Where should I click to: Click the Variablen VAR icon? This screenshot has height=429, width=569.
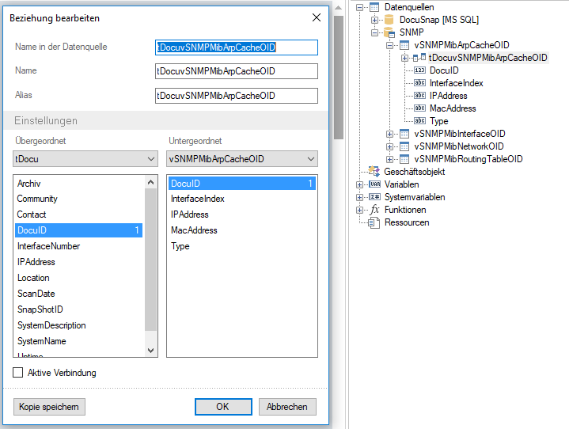pos(374,184)
